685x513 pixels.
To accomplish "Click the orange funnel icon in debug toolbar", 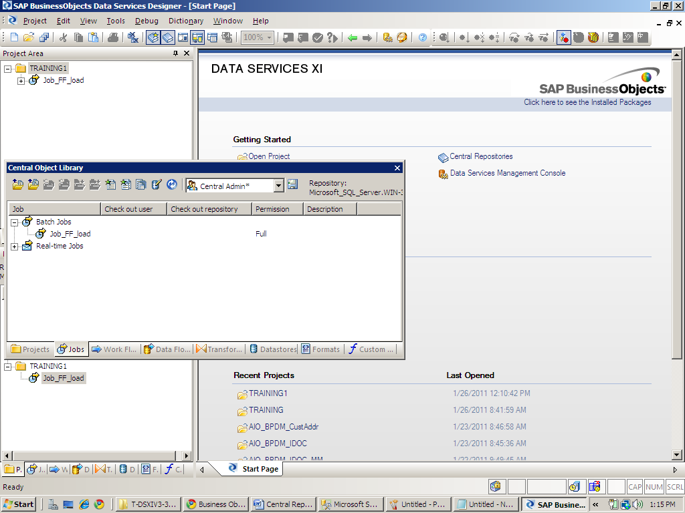I will click(593, 37).
